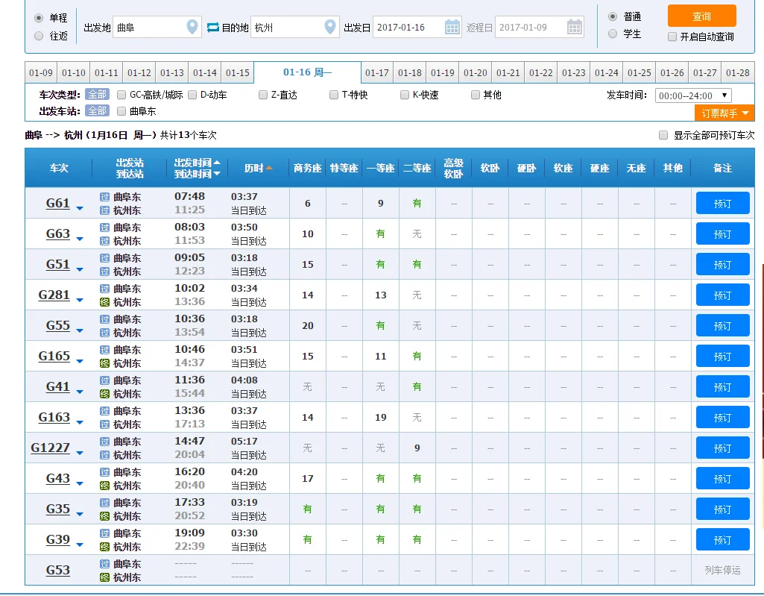Swap departure and destination stations icon
This screenshot has height=596, width=764.
tap(212, 28)
